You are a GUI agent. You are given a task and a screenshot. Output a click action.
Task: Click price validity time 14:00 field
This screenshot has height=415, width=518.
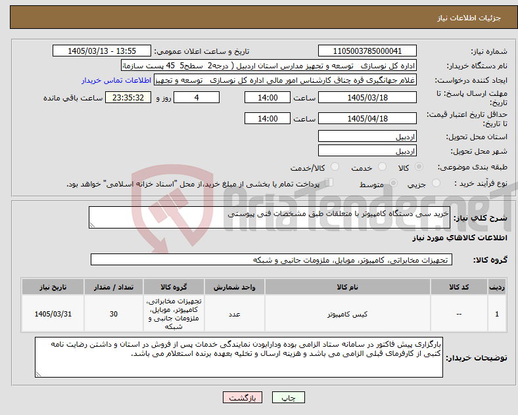268,118
